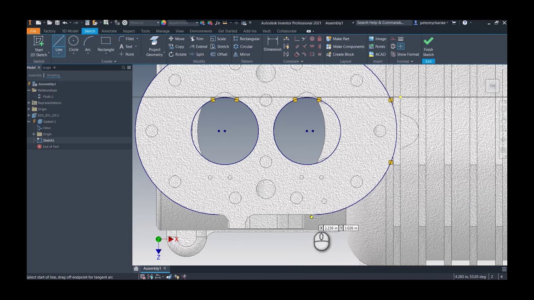Click the Show Format button

click(x=405, y=54)
